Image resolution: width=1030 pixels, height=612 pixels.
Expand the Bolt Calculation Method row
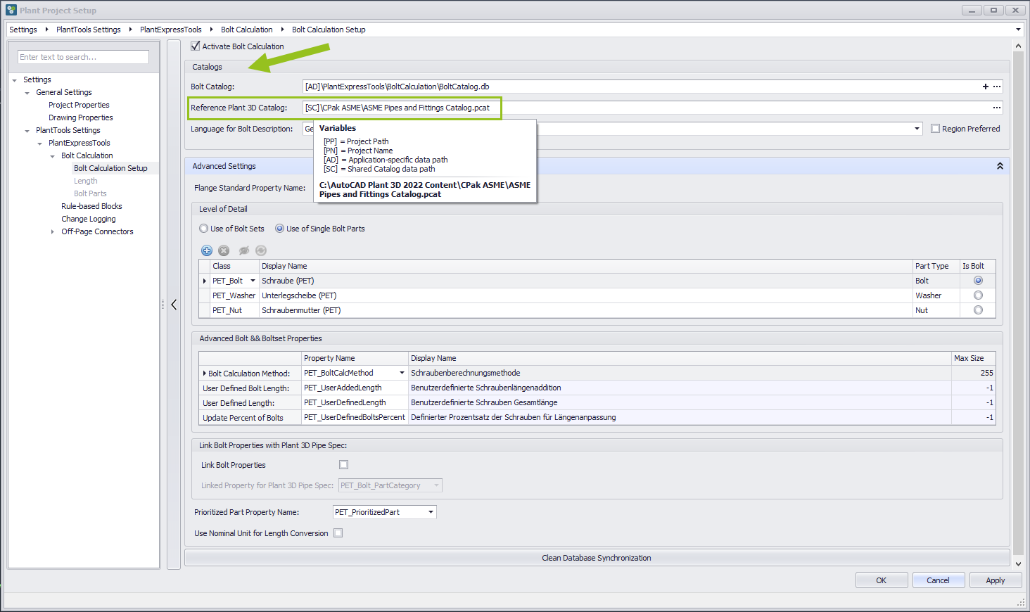coord(205,374)
